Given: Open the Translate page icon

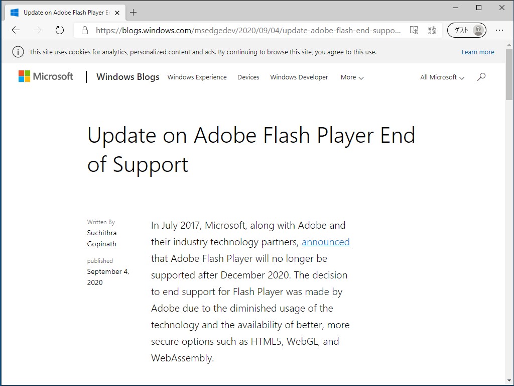Looking at the screenshot, I should 432,30.
